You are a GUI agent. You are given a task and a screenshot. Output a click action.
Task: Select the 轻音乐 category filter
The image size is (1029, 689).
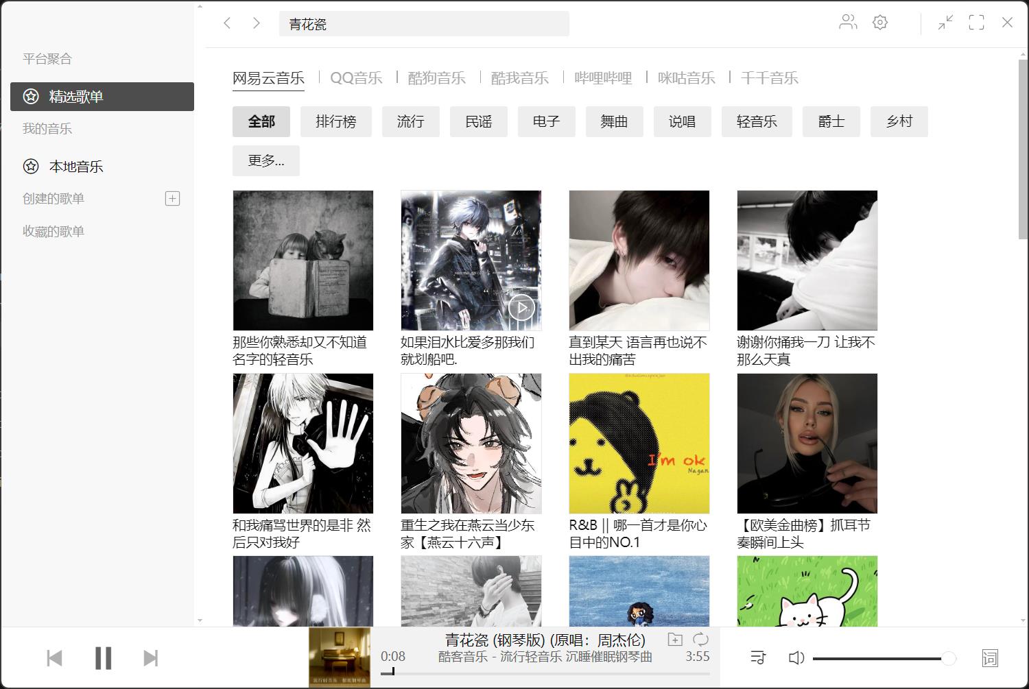pos(757,121)
